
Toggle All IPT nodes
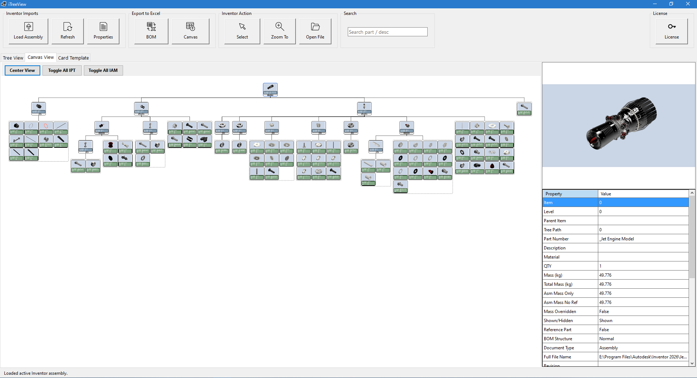pyautogui.click(x=62, y=70)
